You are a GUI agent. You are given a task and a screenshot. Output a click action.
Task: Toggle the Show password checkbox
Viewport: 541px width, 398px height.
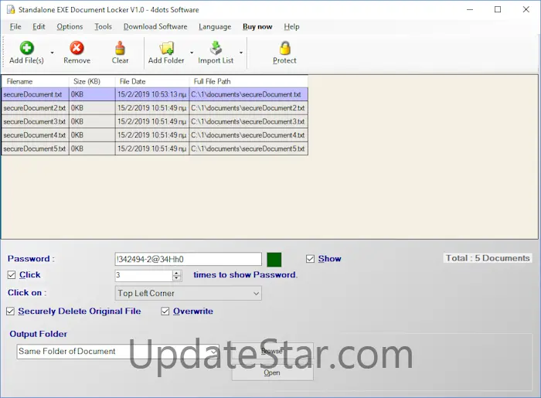pos(311,259)
